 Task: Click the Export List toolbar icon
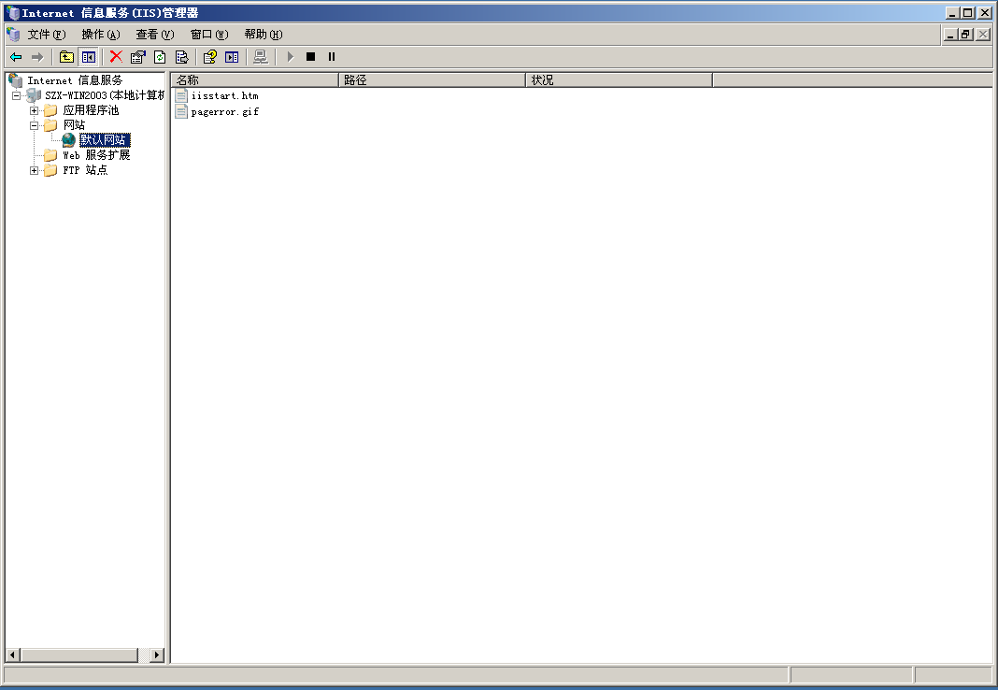[181, 57]
